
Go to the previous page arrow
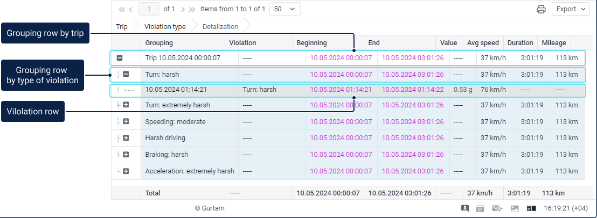[131, 9]
